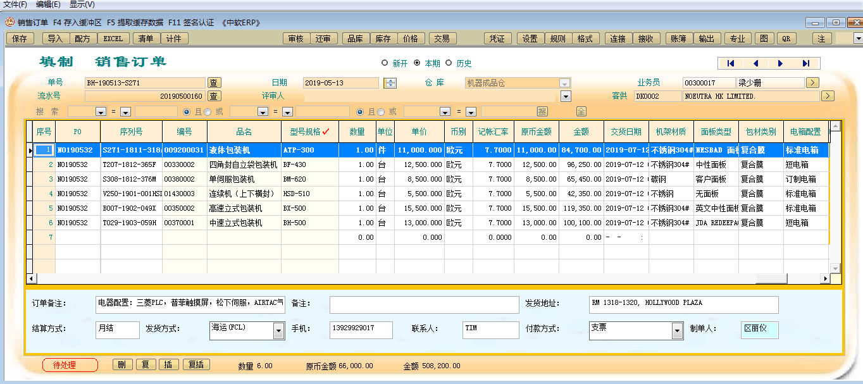Click the 复 copy row button
Image resolution: width=863 pixels, height=384 pixels.
(x=145, y=365)
